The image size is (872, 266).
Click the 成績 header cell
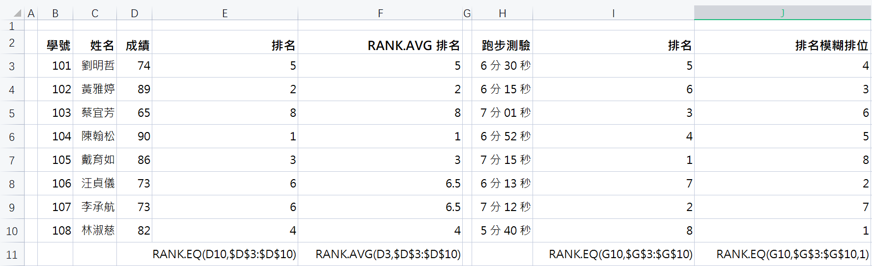pyautogui.click(x=135, y=43)
